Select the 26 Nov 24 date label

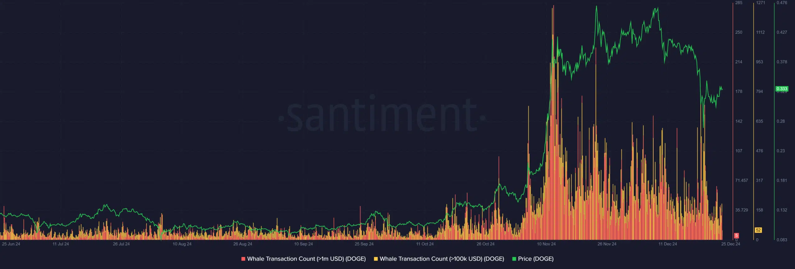[607, 244]
